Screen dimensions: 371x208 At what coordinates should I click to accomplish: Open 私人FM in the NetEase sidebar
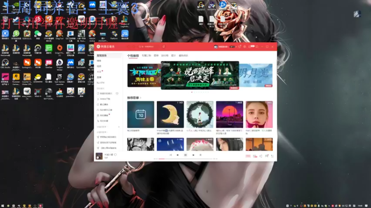[x=100, y=83]
